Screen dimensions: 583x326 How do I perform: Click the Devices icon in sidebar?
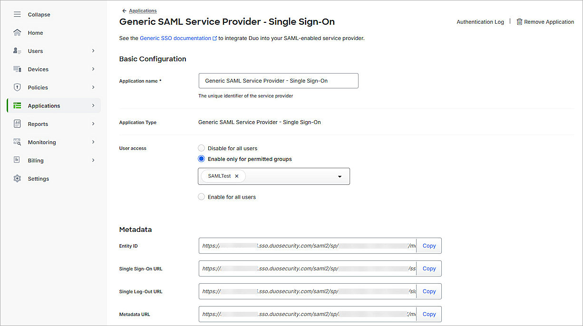(x=17, y=69)
